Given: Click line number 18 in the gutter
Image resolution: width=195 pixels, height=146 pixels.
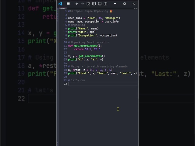Looking at the screenshot, I should point(65,70).
